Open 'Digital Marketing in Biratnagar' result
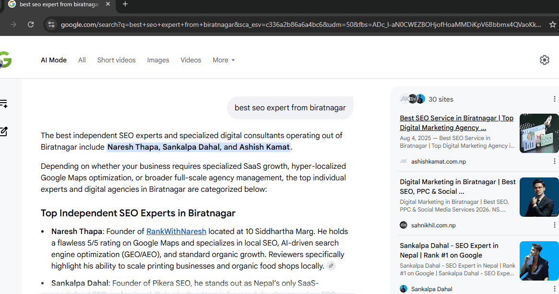This screenshot has height=294, width=559. 457,187
